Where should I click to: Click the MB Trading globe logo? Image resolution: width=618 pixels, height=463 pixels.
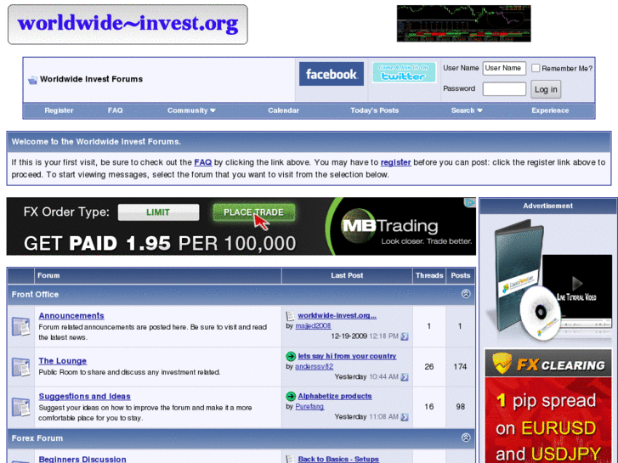(x=358, y=225)
